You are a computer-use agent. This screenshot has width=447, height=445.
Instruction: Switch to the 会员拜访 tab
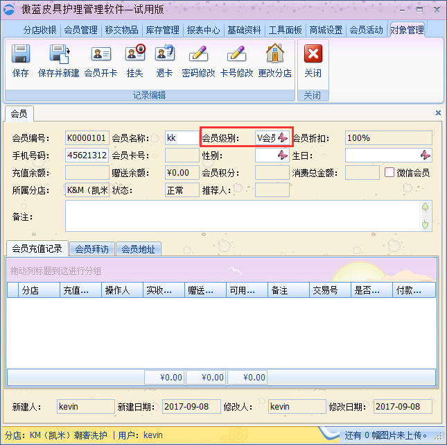(x=92, y=249)
